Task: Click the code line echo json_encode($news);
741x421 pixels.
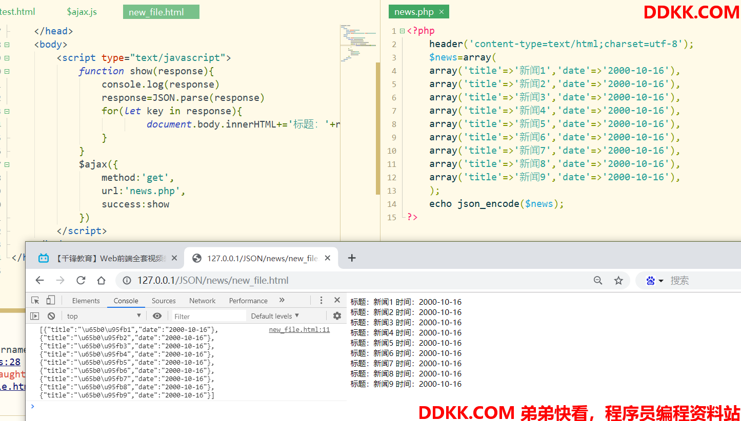Action: pyautogui.click(x=496, y=204)
